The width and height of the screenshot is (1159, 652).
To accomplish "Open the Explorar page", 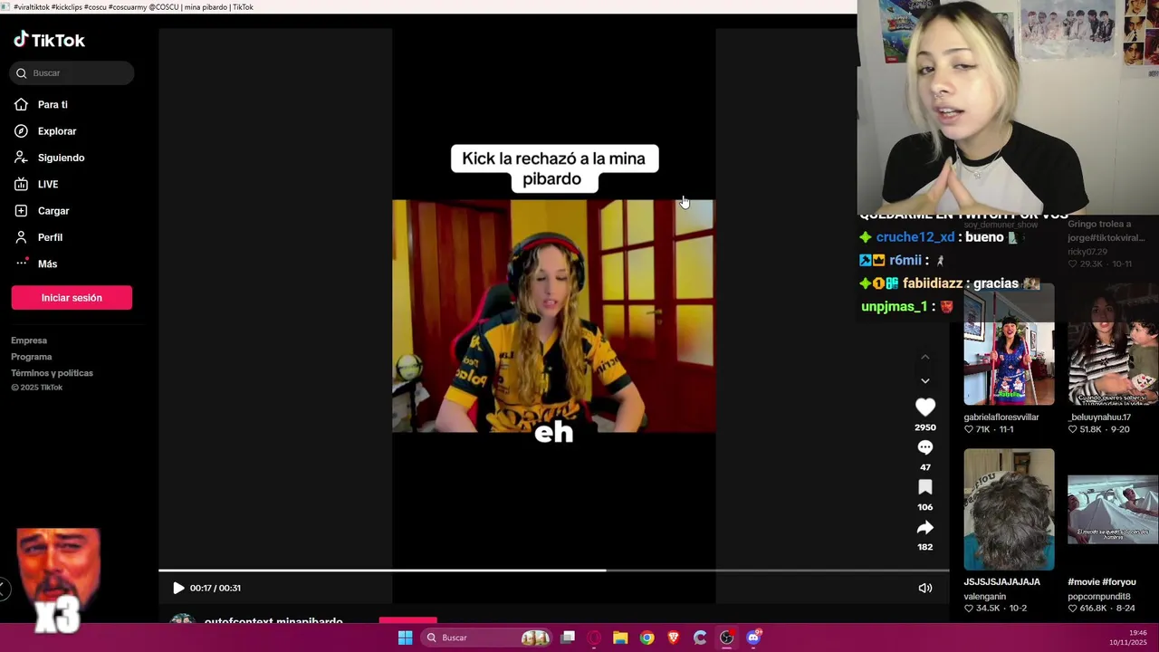I will coord(57,131).
